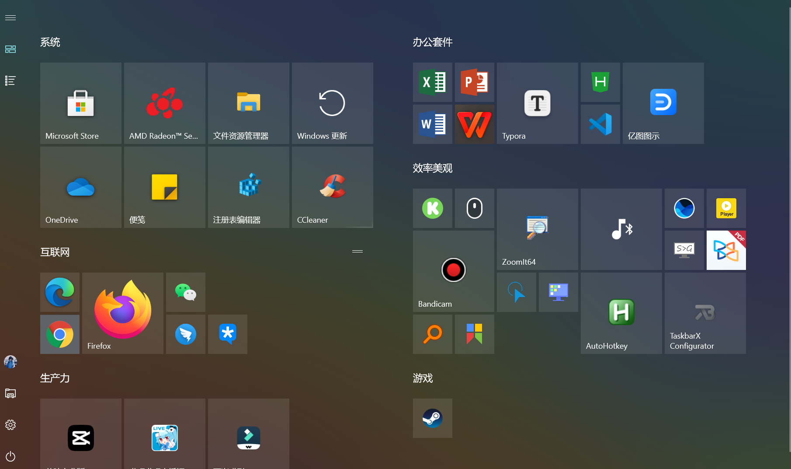The image size is (791, 469).
Task: Expand the Start hamburger menu
Action: pyautogui.click(x=10, y=17)
